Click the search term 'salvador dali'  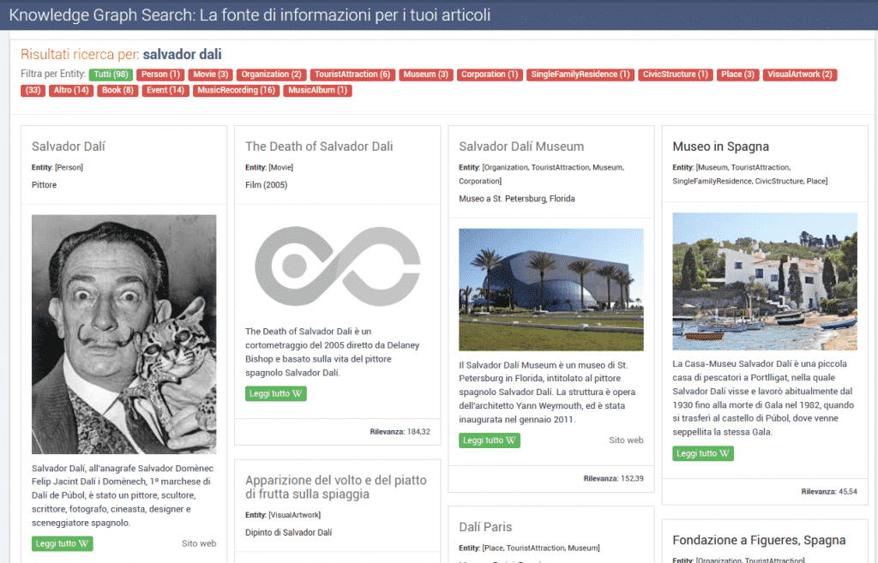pos(183,54)
